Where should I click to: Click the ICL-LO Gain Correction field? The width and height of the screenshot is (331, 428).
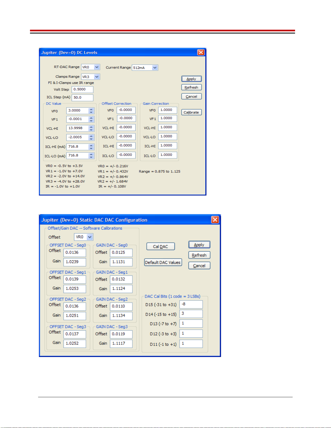[168, 155]
